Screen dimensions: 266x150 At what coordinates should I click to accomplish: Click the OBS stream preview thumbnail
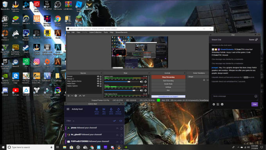click(x=140, y=52)
